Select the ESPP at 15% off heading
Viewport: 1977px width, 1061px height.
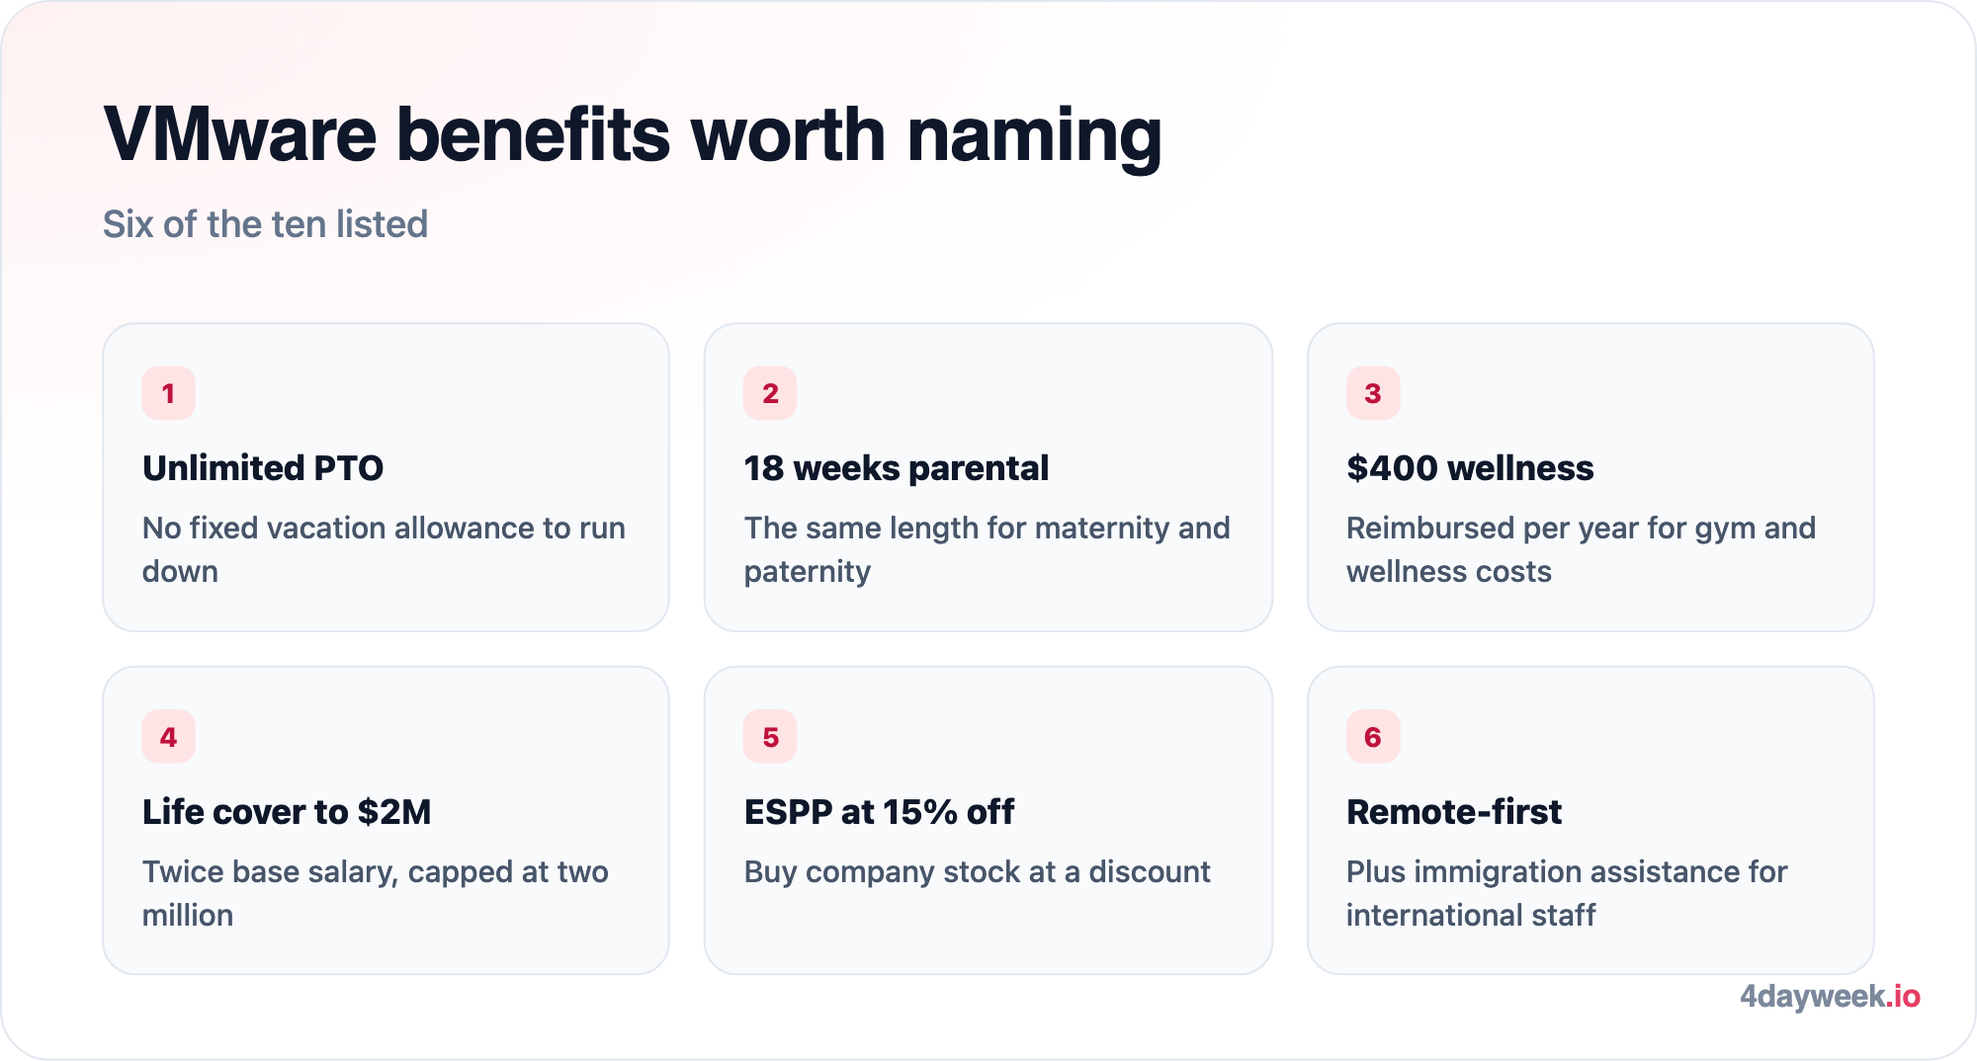tap(879, 812)
